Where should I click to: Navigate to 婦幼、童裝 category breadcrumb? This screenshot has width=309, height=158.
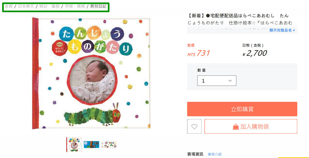click(49, 6)
